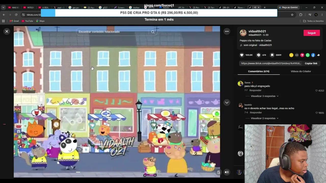Viewport: 326px width, 183px height.
Task: Open 'som original - vidaalth021' sound link
Action: [257, 45]
